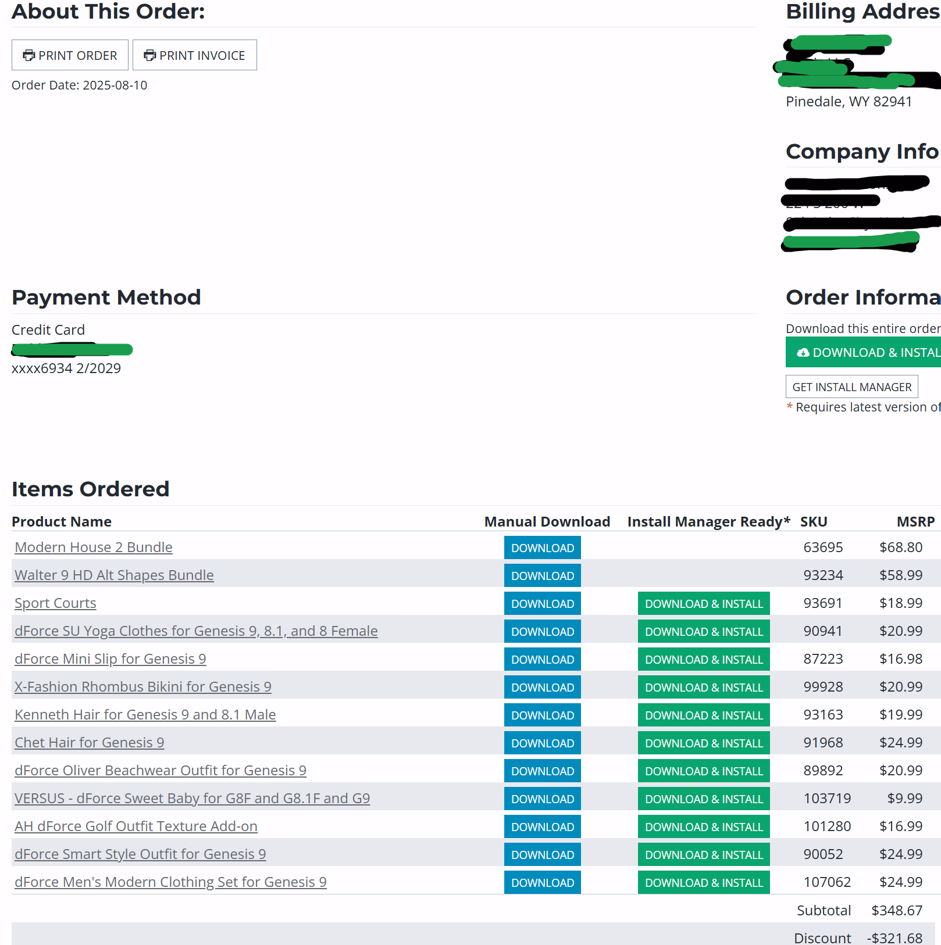Download & Install AH dForce Golf Outfit Add-on
Screen dimensions: 941x945
point(704,826)
